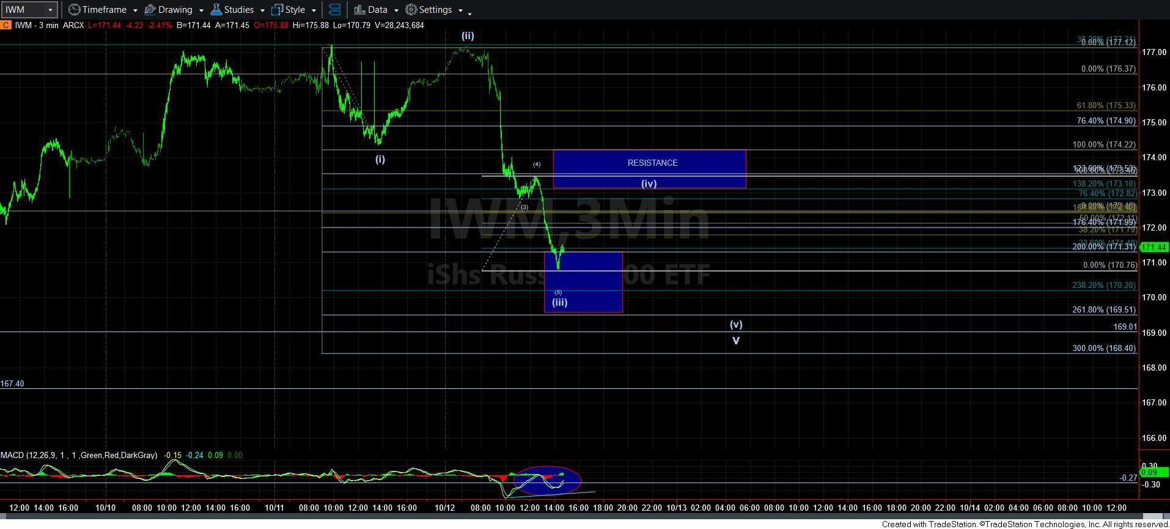Image resolution: width=1170 pixels, height=529 pixels.
Task: Click the (i) wave label
Action: pyautogui.click(x=380, y=160)
